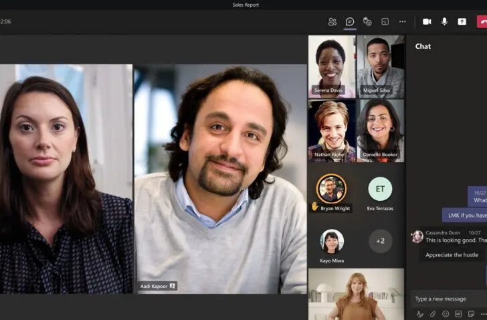487x320 pixels.
Task: Select the bottom self-view video tile
Action: (x=357, y=294)
